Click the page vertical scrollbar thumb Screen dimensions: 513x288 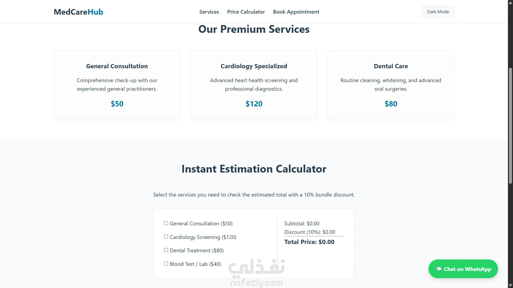pyautogui.click(x=510, y=126)
